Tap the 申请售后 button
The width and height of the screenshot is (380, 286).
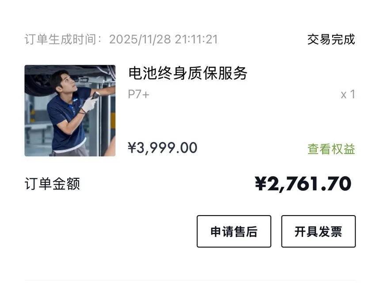[234, 231]
